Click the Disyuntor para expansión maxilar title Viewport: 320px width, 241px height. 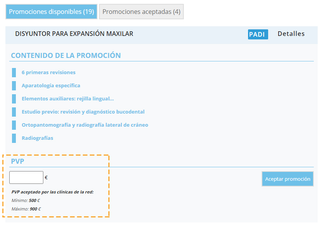(74, 34)
